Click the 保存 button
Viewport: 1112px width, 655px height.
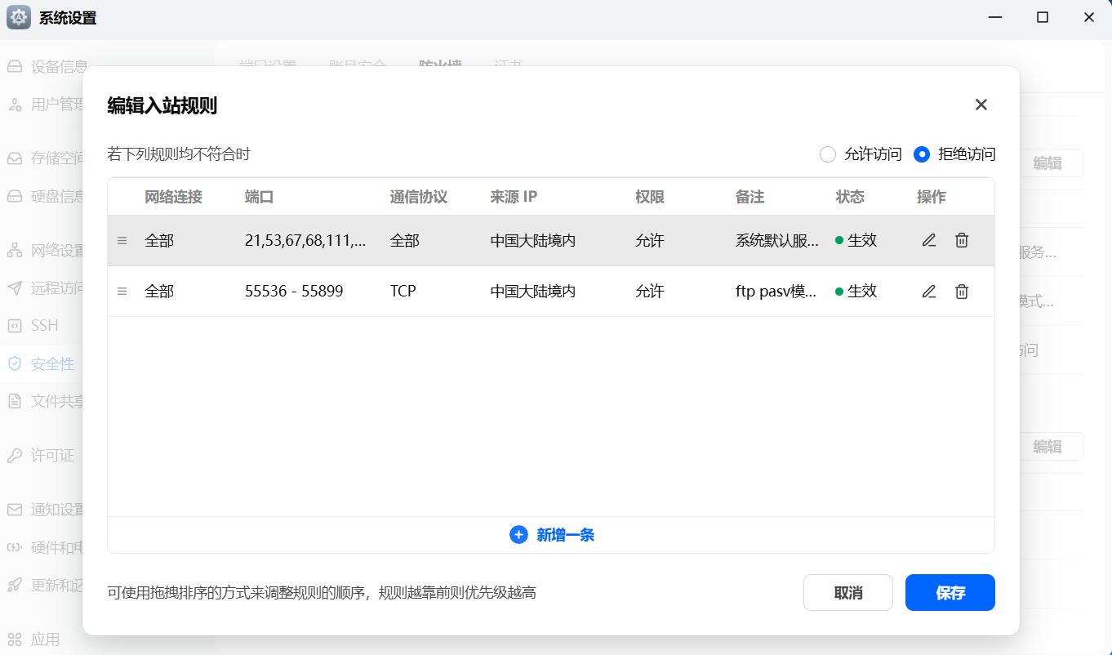950,592
